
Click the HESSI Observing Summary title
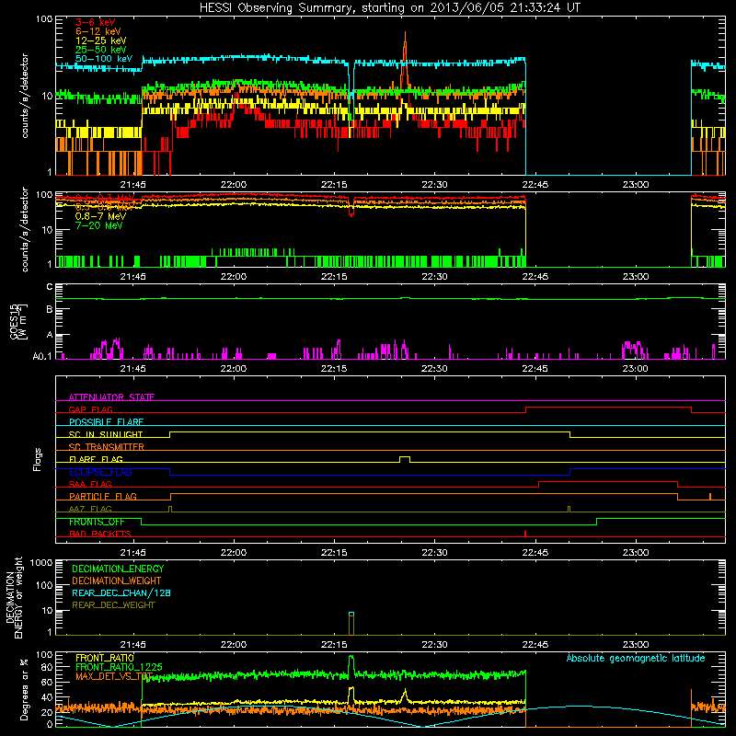click(x=390, y=8)
